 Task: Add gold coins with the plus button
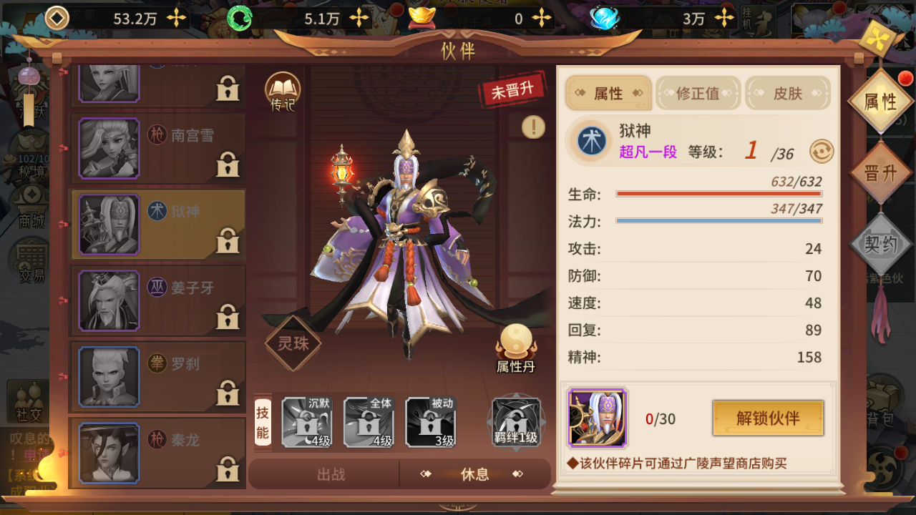(x=176, y=19)
